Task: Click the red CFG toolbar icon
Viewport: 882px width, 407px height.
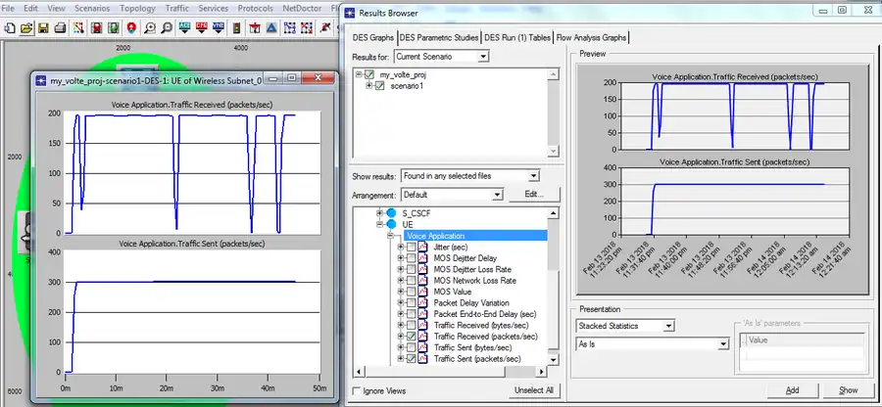Action: (201, 27)
